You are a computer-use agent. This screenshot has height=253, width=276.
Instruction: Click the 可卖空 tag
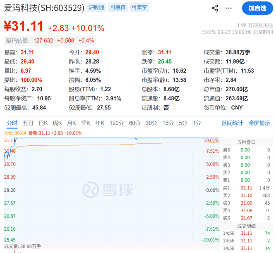(139, 7)
